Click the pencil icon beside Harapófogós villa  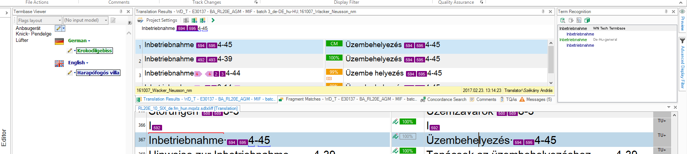pyautogui.click(x=70, y=73)
